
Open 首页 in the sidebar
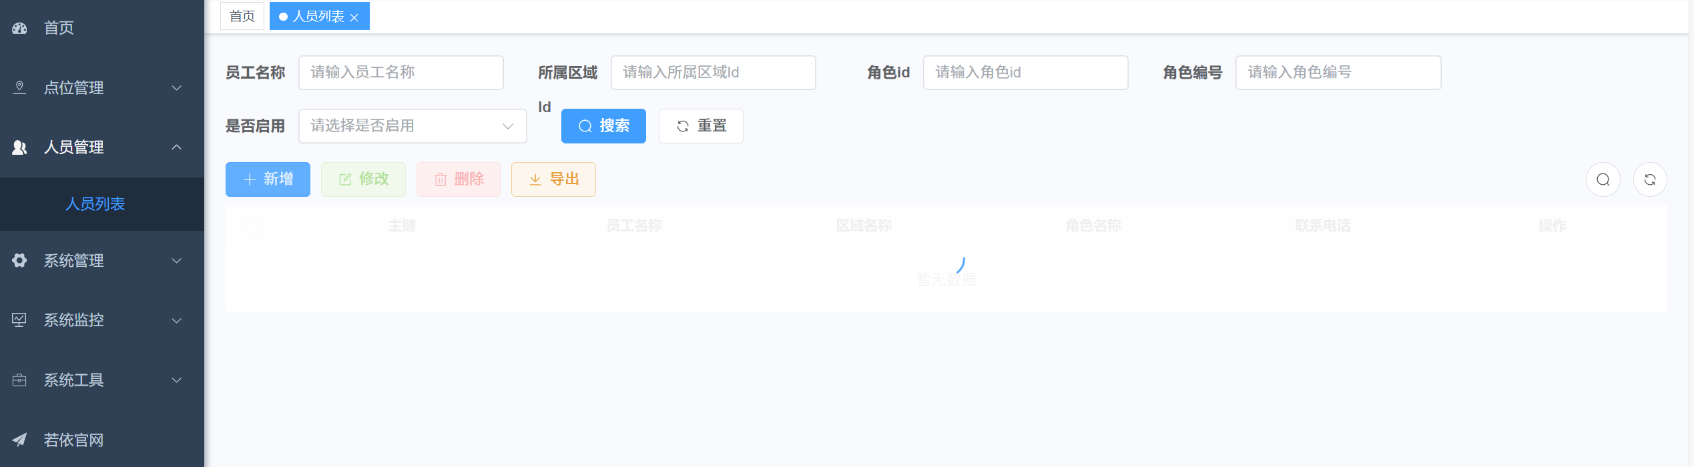[102, 28]
